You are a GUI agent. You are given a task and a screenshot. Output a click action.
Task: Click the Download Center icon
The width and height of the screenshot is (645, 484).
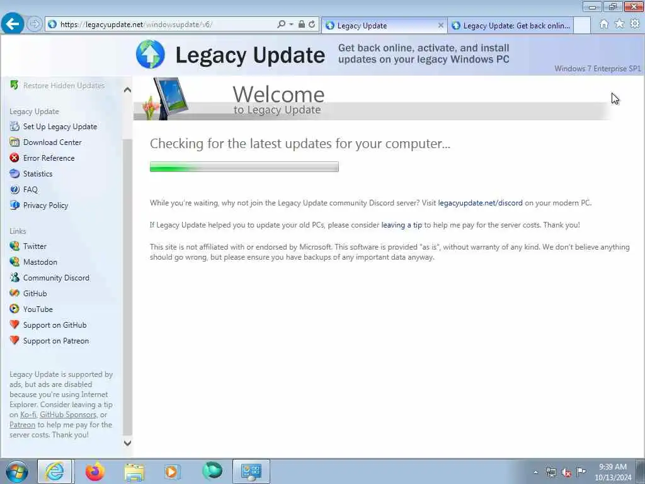14,142
